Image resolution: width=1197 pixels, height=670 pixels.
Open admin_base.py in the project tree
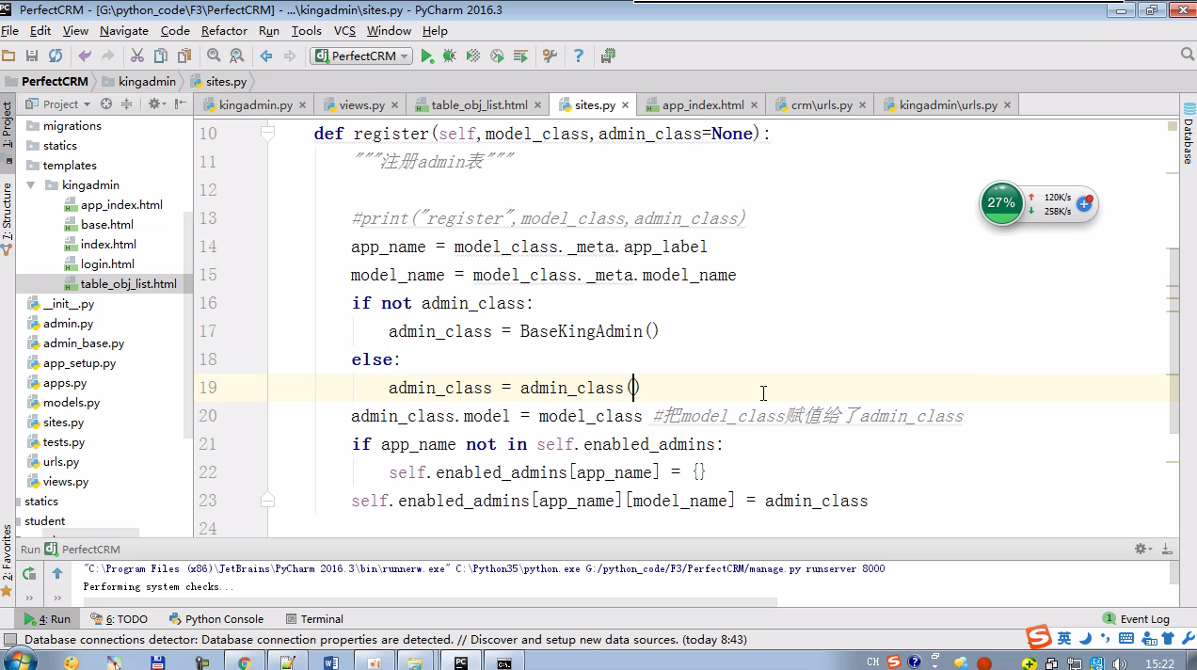point(83,343)
